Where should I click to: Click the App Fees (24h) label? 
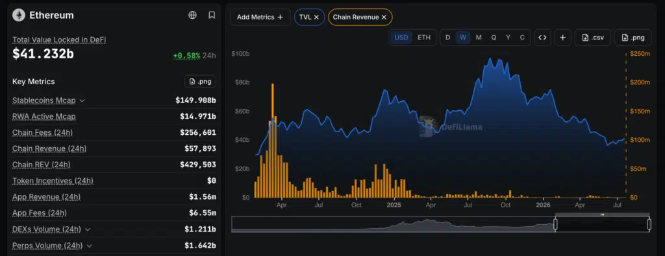(40, 213)
